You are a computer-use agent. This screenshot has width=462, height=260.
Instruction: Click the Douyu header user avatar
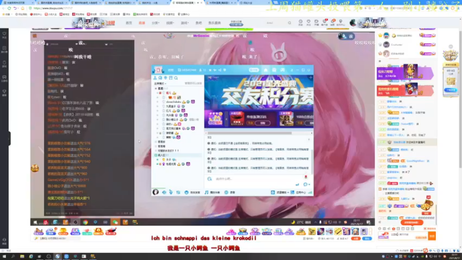click(x=353, y=23)
